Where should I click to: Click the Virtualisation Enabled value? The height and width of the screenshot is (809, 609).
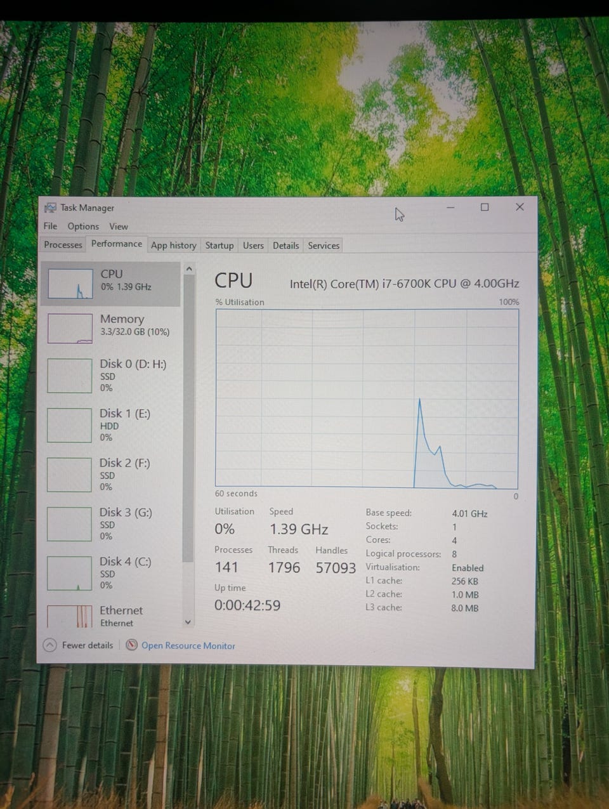(x=468, y=568)
